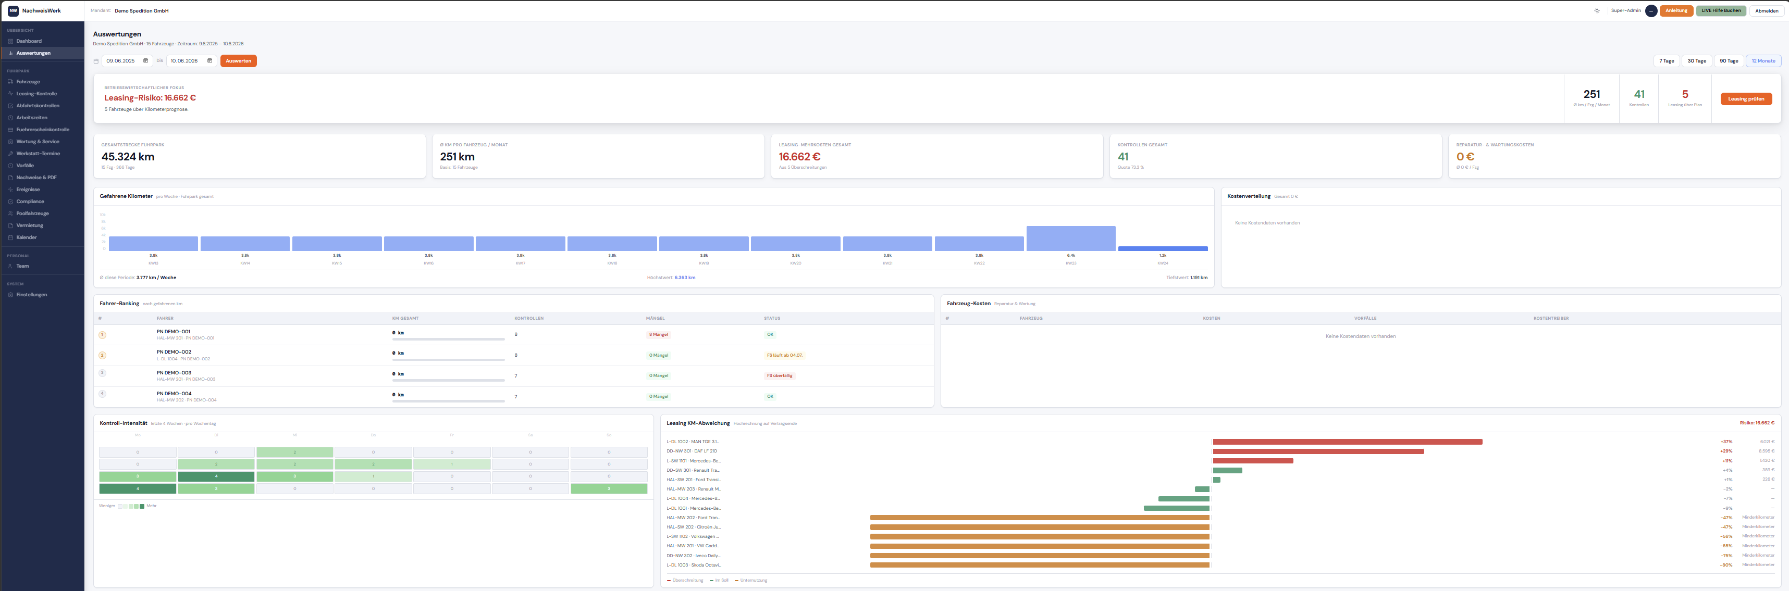Select the 7 Tage period
The image size is (1789, 591).
click(x=1667, y=61)
